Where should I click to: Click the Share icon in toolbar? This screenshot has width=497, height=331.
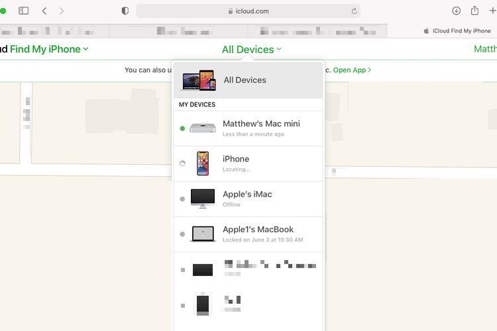pyautogui.click(x=474, y=11)
